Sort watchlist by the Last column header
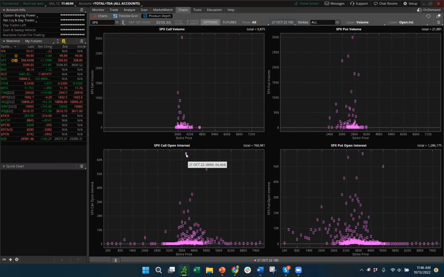The height and width of the screenshot is (277, 444). (x=31, y=46)
